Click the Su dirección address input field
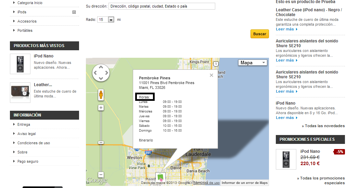Screen dimensions: 347x188 point(162,6)
